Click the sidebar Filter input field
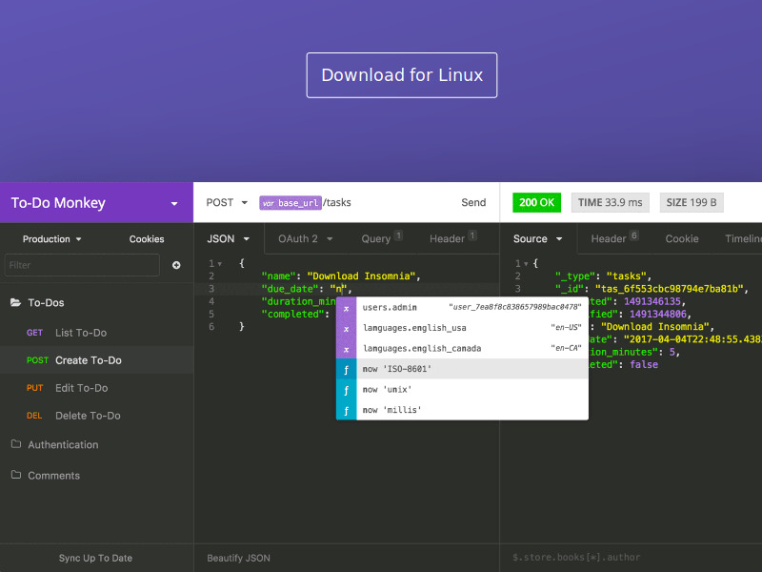 [x=82, y=265]
